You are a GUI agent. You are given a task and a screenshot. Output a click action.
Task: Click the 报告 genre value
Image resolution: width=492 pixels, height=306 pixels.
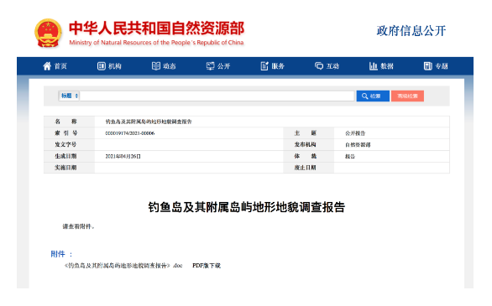coord(350,156)
